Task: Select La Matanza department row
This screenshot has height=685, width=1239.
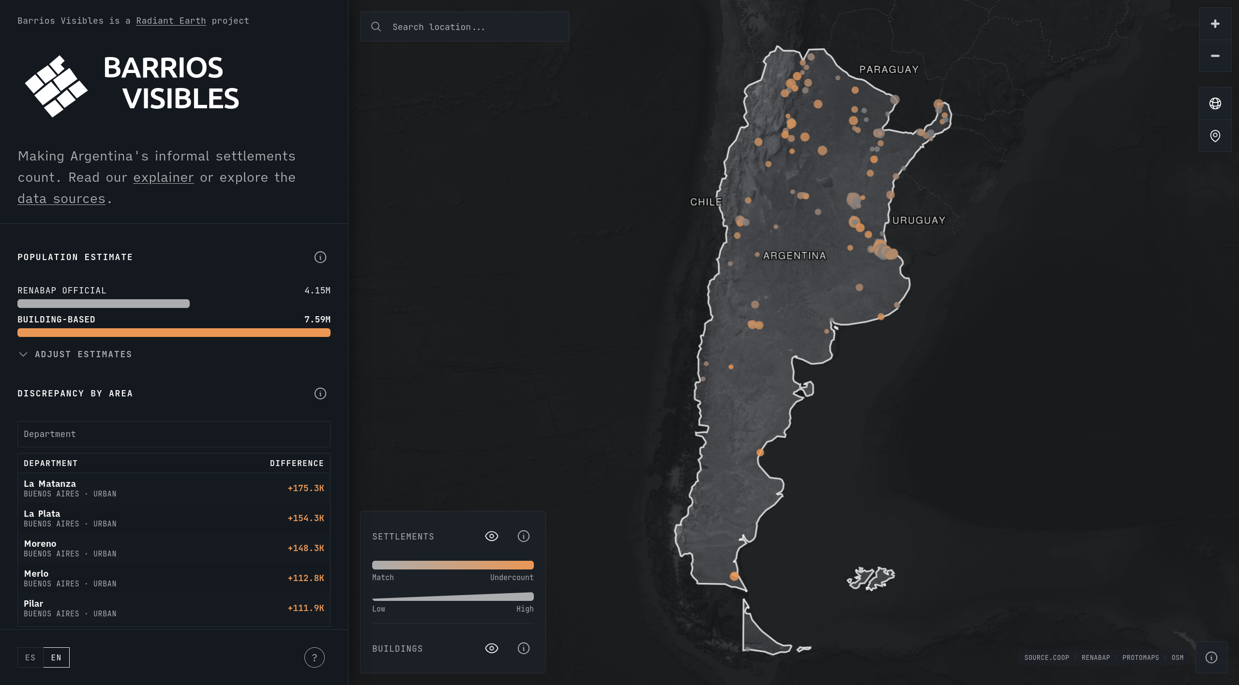Action: click(174, 488)
